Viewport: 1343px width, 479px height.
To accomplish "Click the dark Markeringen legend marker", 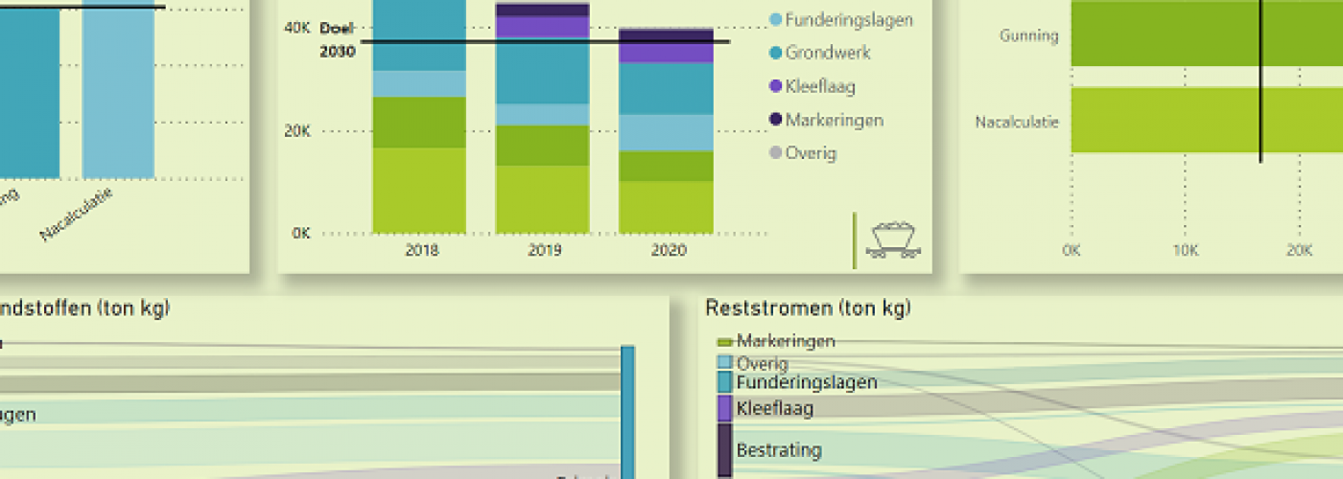I will 775,120.
